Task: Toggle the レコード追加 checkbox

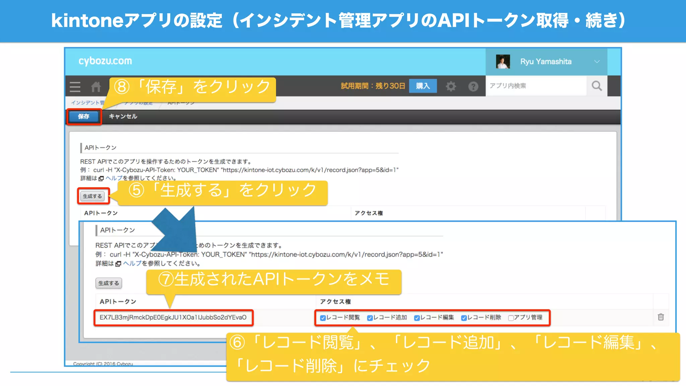Action: (x=370, y=318)
